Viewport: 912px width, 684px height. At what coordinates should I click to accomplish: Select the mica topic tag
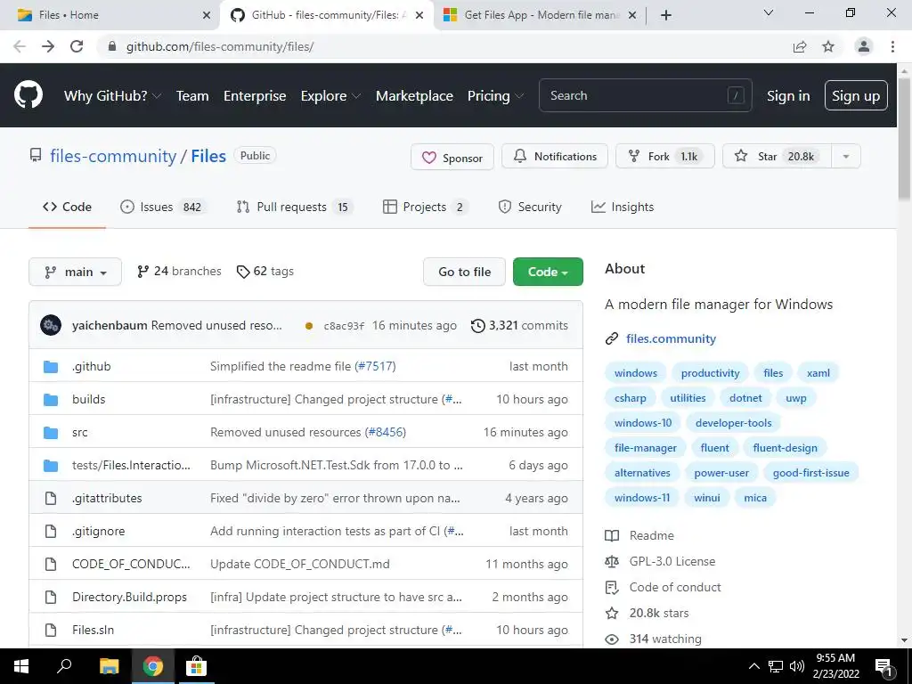pyautogui.click(x=755, y=498)
